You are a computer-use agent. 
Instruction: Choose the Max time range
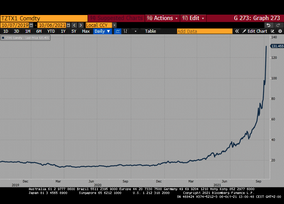[86, 31]
